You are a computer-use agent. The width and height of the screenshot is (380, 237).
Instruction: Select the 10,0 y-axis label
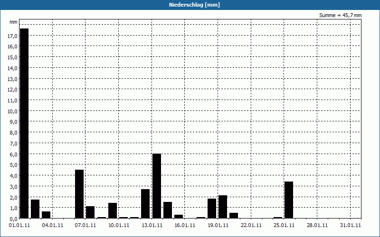point(12,111)
